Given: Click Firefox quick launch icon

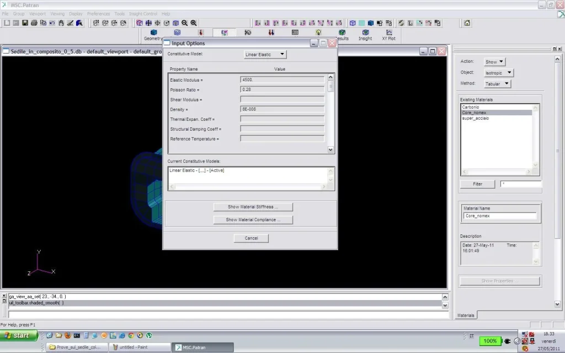Looking at the screenshot, I should pos(68,335).
